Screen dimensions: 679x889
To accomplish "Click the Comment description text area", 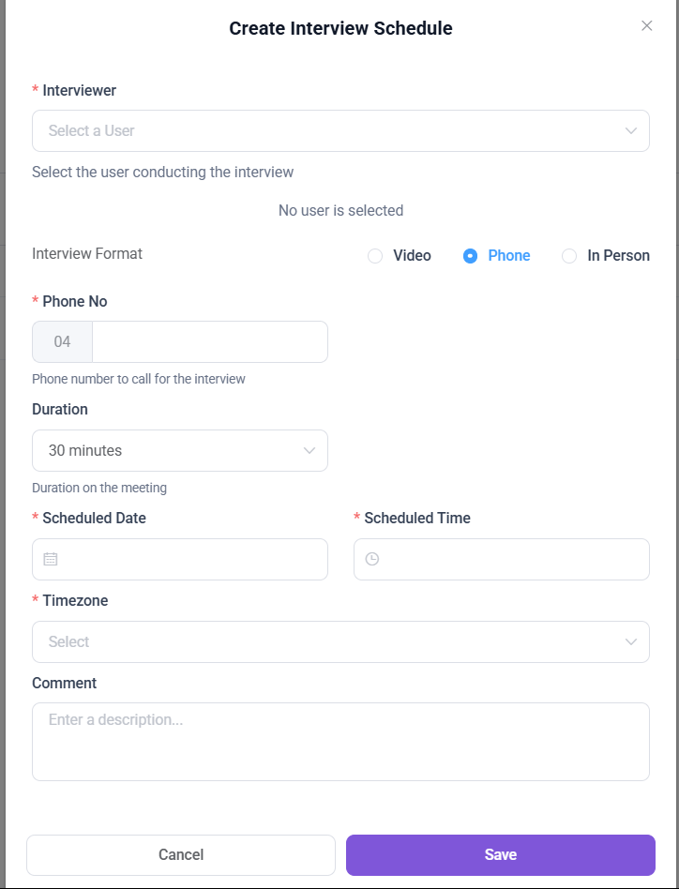I will [x=340, y=741].
